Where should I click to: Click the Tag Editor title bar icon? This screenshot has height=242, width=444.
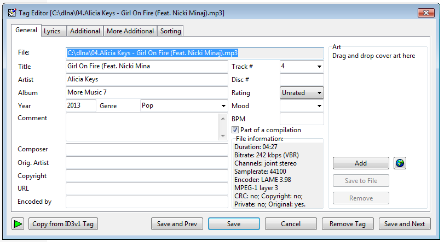click(10, 13)
